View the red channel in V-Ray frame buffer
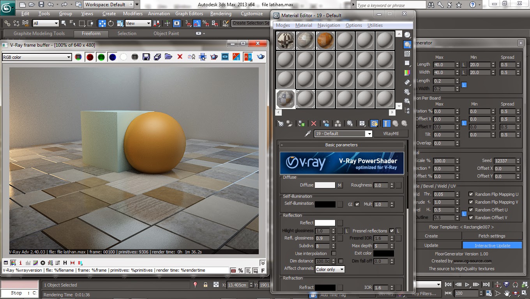The image size is (530, 299). (90, 57)
